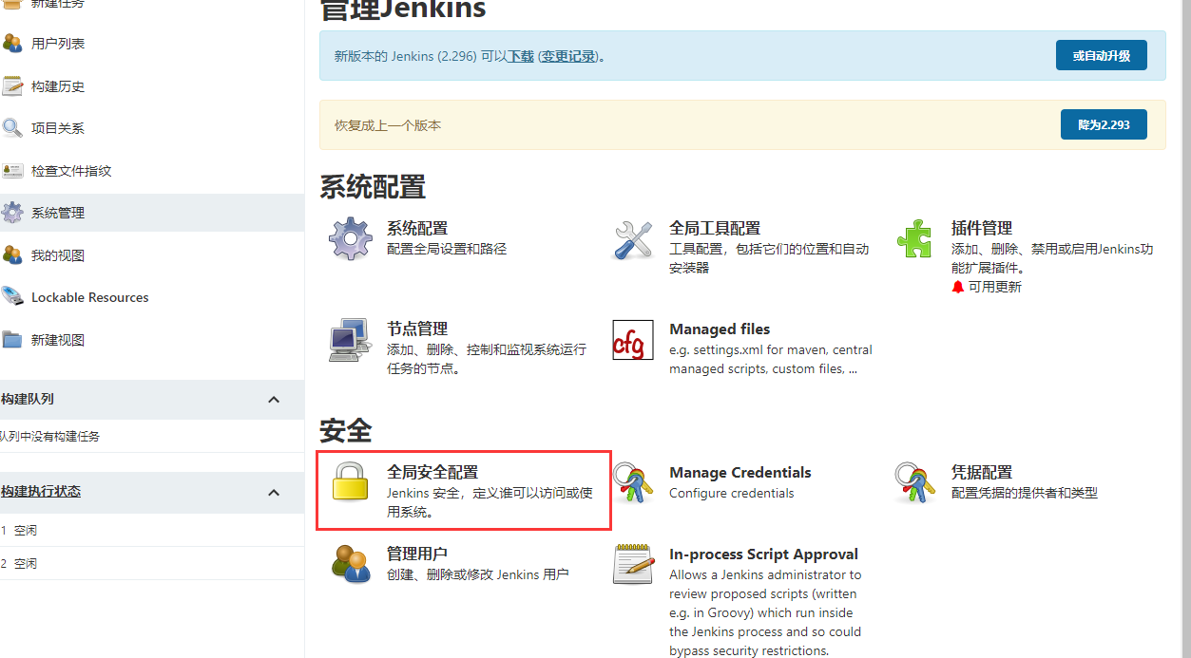Open the 全局安全配置 title link
This screenshot has width=1191, height=658.
click(x=432, y=472)
